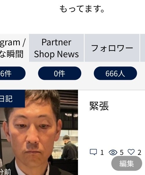Image resolution: width=145 pixels, height=175 pixels.
Task: Open the post titled 緊張
Action: 99,106
